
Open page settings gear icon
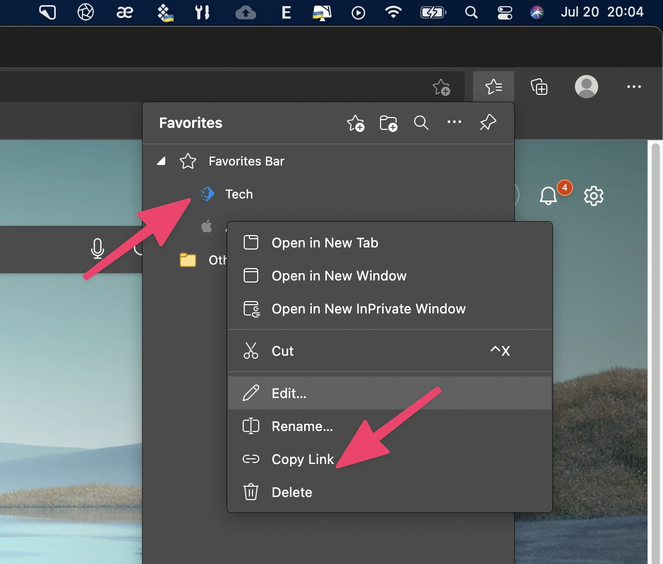point(594,196)
